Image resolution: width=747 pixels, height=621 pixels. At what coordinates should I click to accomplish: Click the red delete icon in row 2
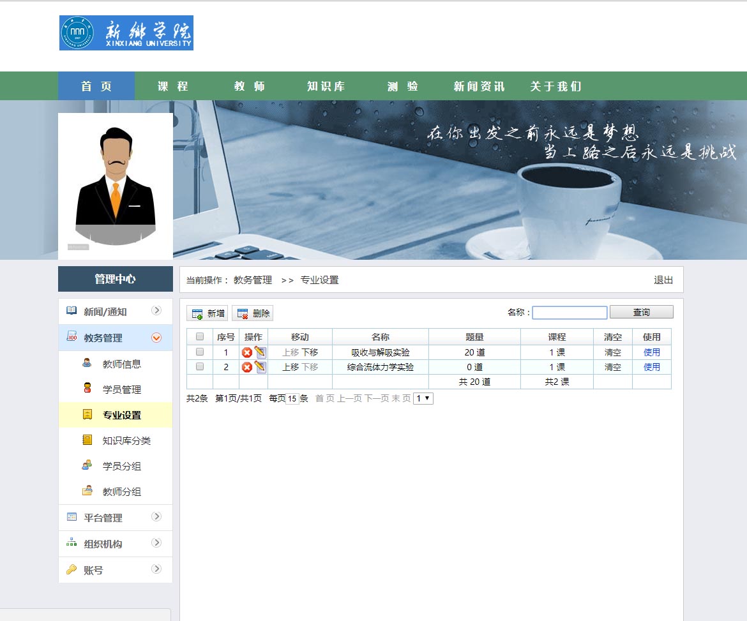click(247, 367)
